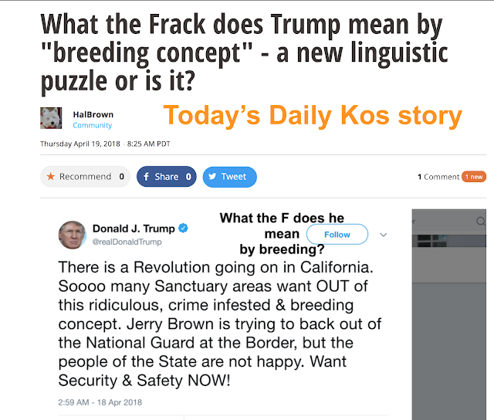Click the Donald J. Trump name

tap(134, 229)
